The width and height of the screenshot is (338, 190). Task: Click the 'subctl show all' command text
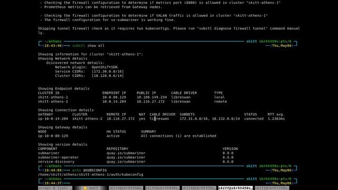coord(88,46)
